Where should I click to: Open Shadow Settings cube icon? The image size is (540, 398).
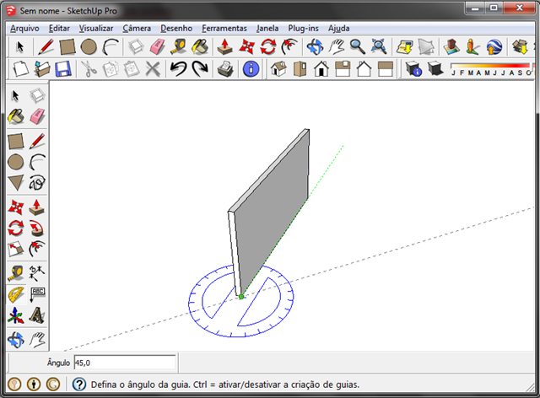(413, 69)
